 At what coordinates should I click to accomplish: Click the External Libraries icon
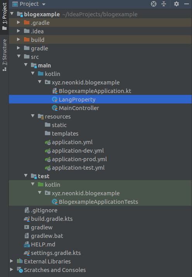click(x=20, y=261)
